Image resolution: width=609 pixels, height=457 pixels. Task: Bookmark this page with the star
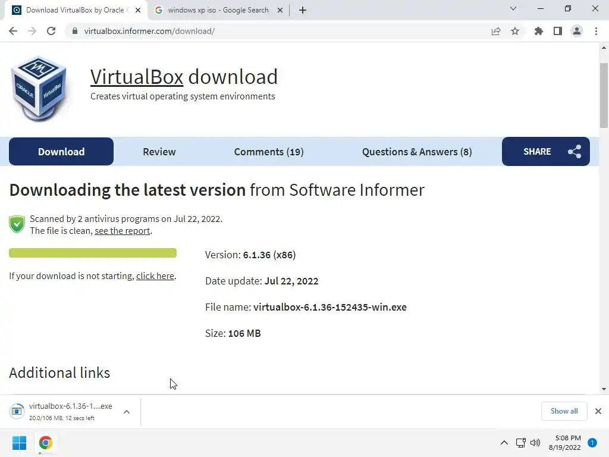tap(515, 31)
